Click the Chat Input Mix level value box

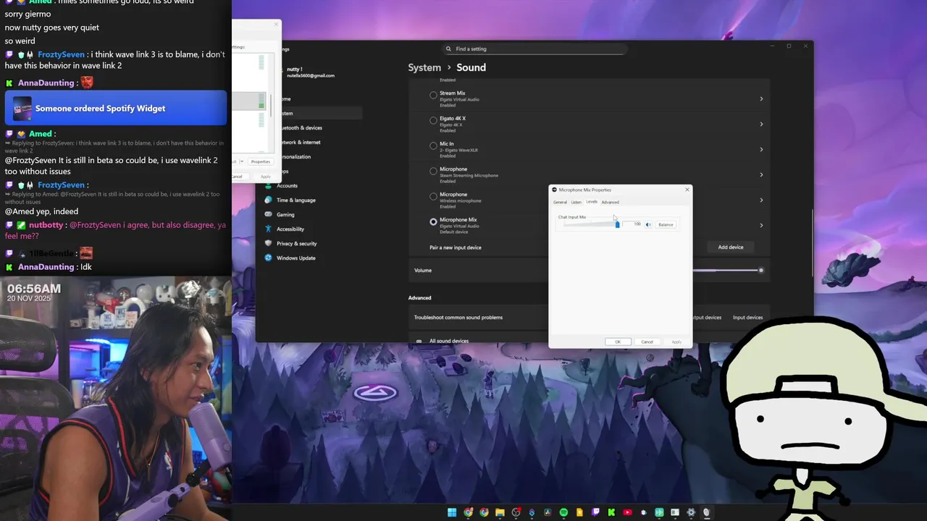[x=633, y=224]
